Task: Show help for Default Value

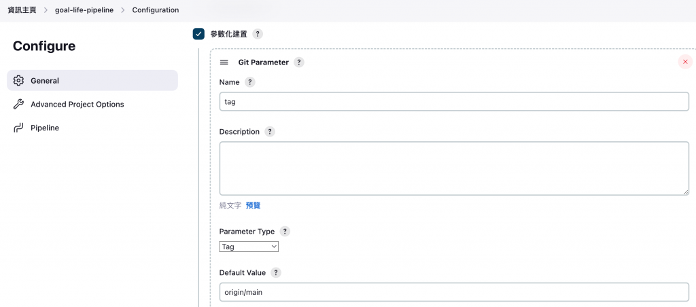Action: [x=276, y=273]
